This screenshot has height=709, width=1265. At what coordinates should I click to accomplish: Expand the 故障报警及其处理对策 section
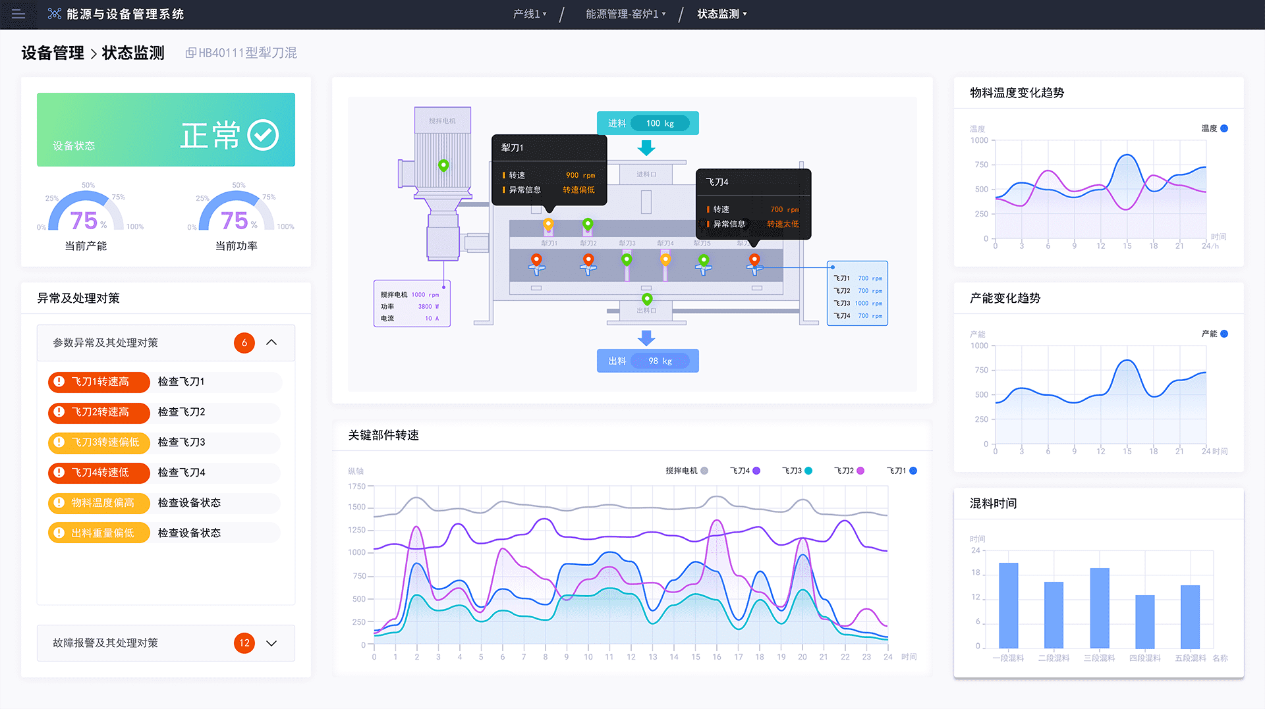pyautogui.click(x=271, y=643)
